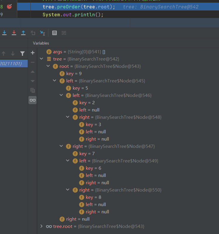Expand the tree.root watch entry

click(41, 226)
